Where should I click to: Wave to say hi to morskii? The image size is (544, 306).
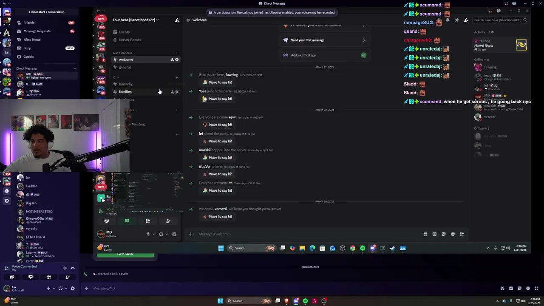point(217,158)
